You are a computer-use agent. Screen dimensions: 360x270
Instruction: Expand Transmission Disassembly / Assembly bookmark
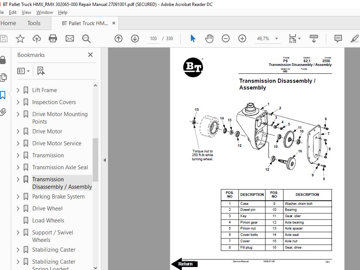tap(18, 179)
